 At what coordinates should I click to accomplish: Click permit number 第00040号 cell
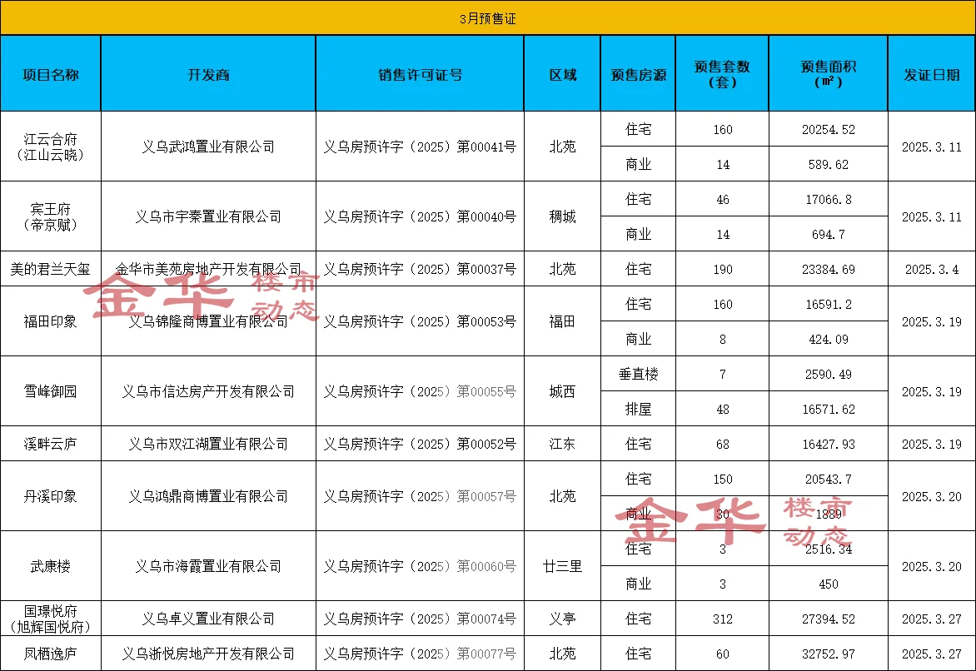tap(421, 216)
